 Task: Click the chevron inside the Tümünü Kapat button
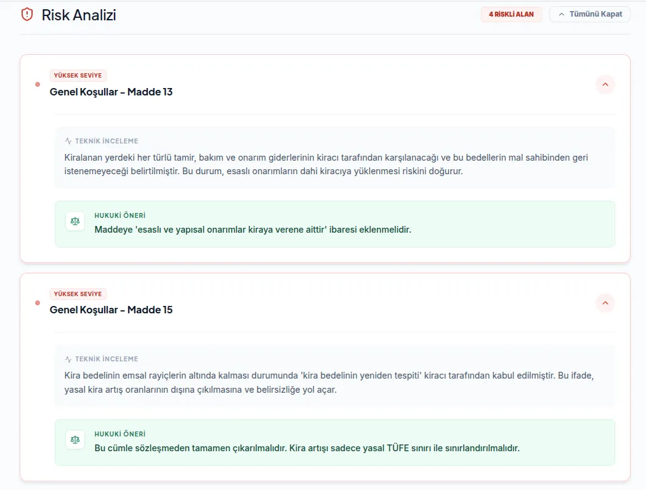(560, 14)
